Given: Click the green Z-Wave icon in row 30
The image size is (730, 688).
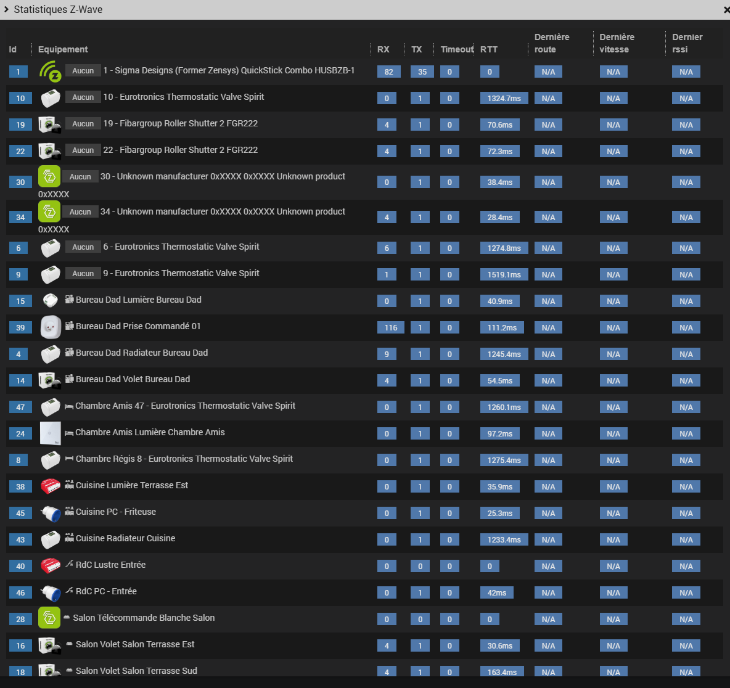Looking at the screenshot, I should (x=49, y=176).
